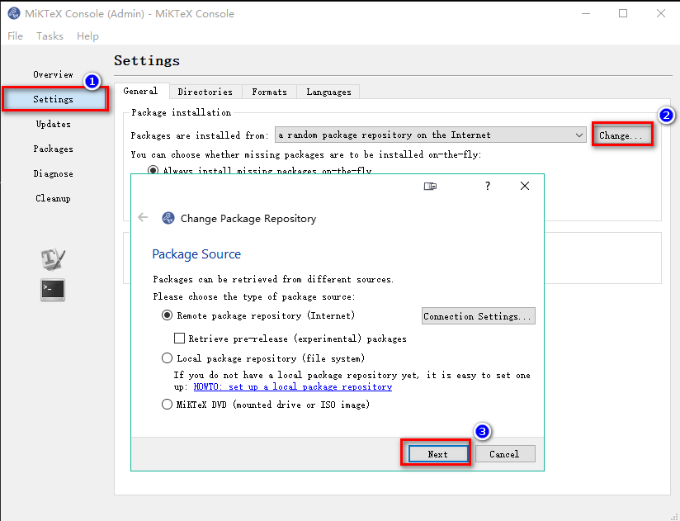The height and width of the screenshot is (521, 680).
Task: Click the dialog's help question mark
Action: click(x=488, y=186)
